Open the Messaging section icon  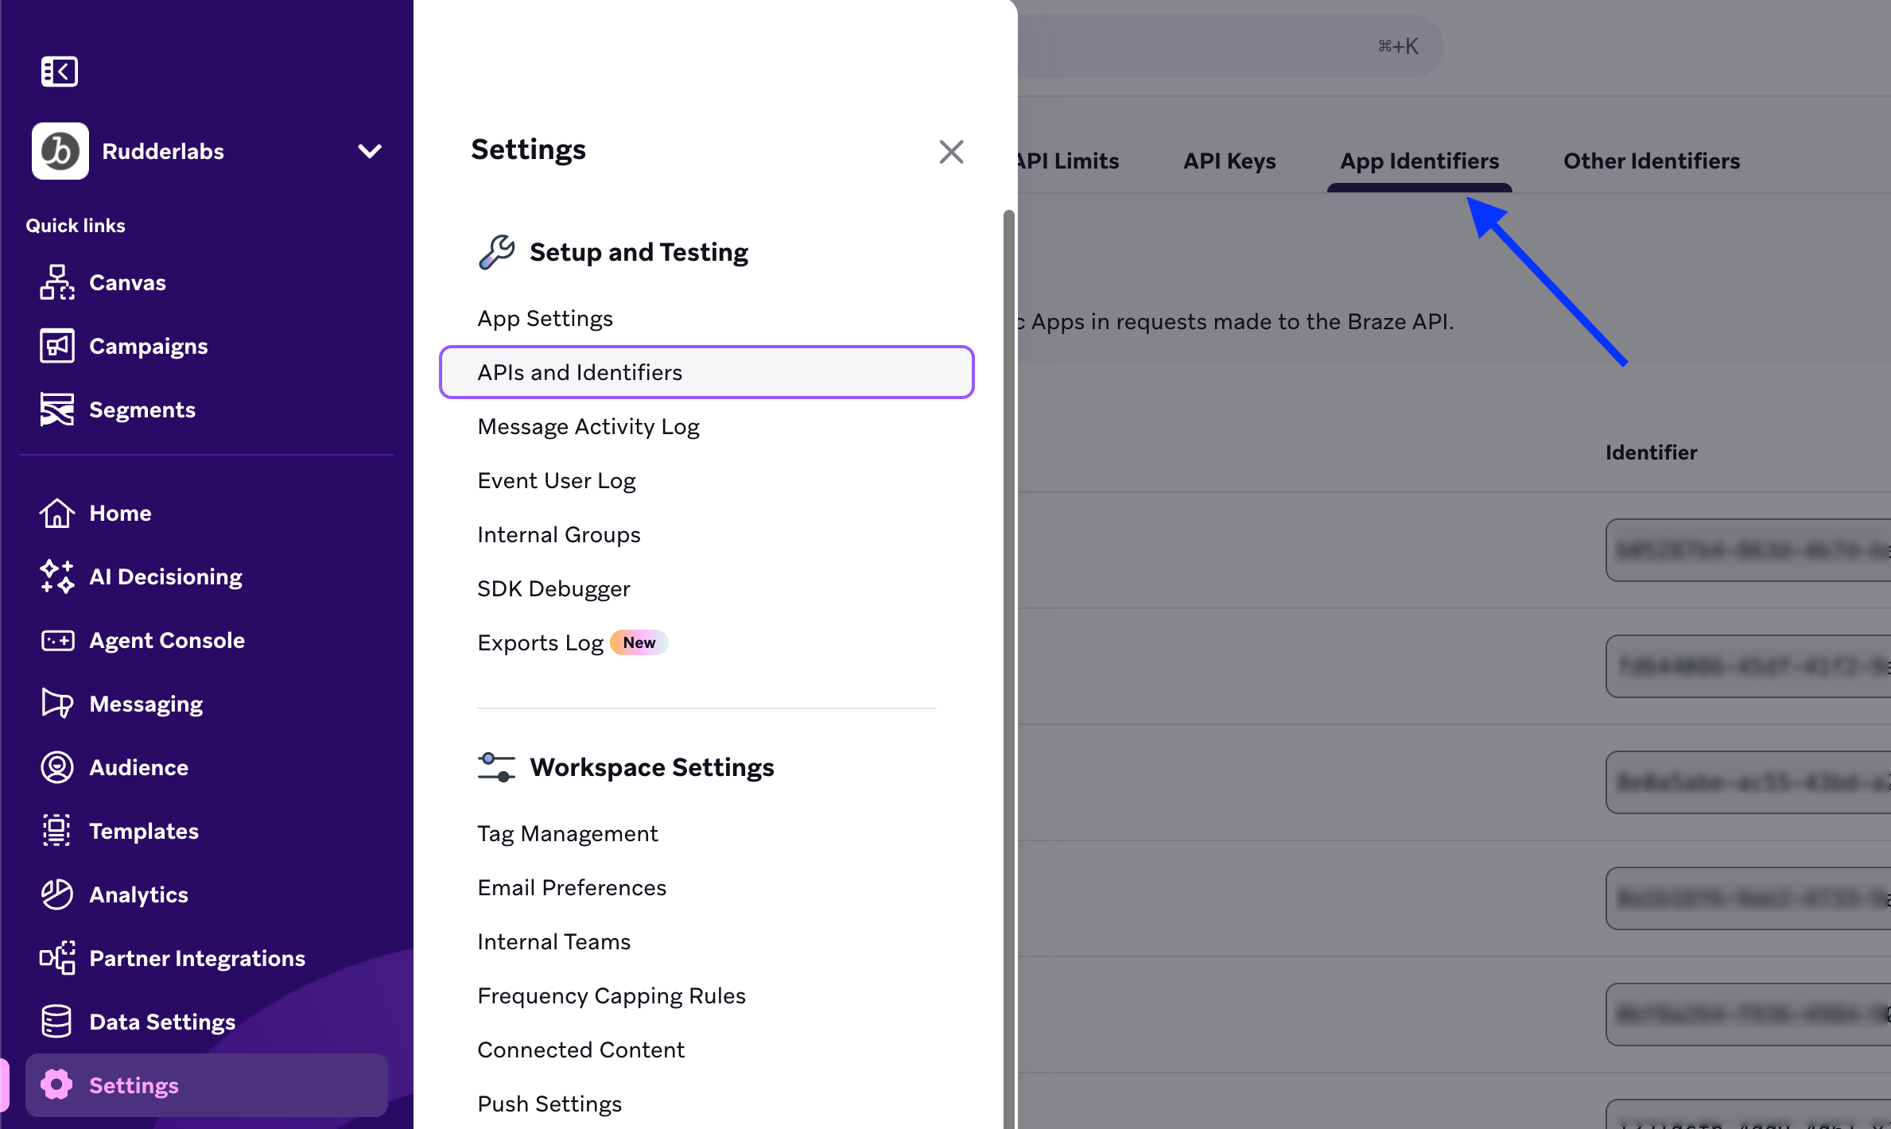click(56, 703)
